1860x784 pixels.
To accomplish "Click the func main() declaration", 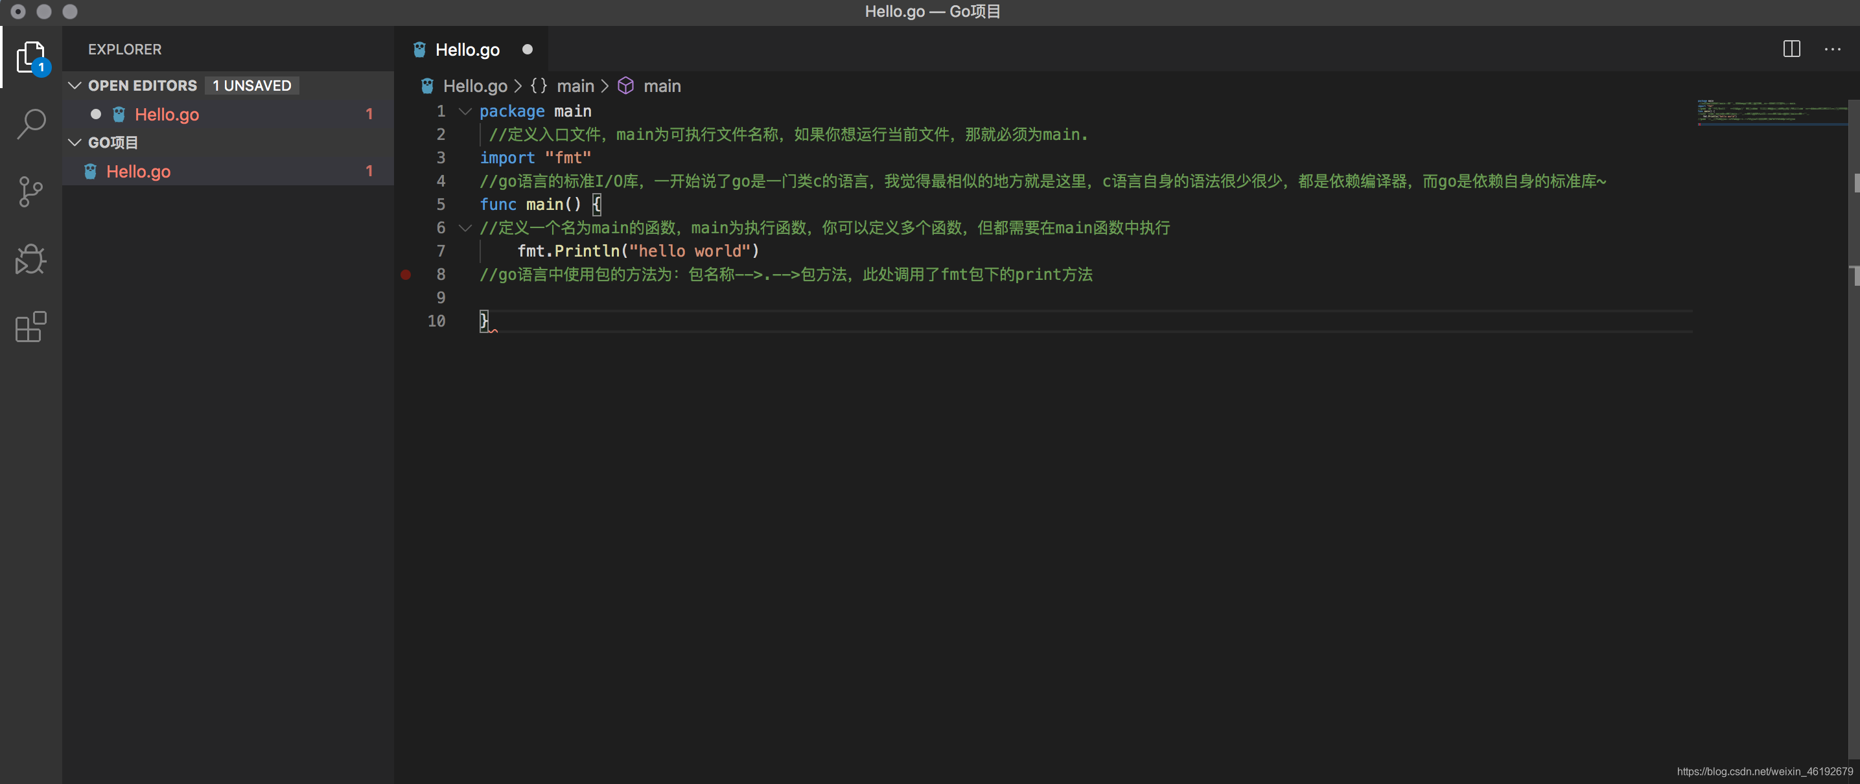I will (x=540, y=204).
